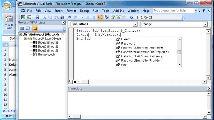Close the Project - VBAProject panel

(64, 22)
